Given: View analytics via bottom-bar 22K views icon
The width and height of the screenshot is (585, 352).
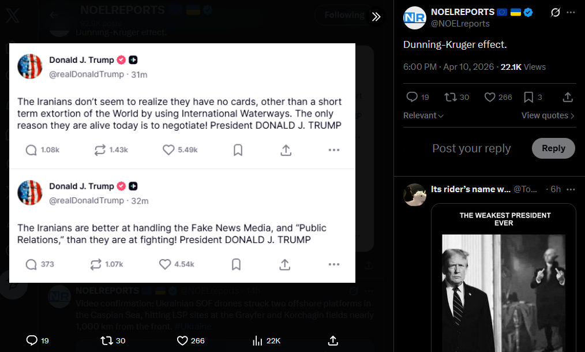Looking at the screenshot, I should (x=258, y=340).
